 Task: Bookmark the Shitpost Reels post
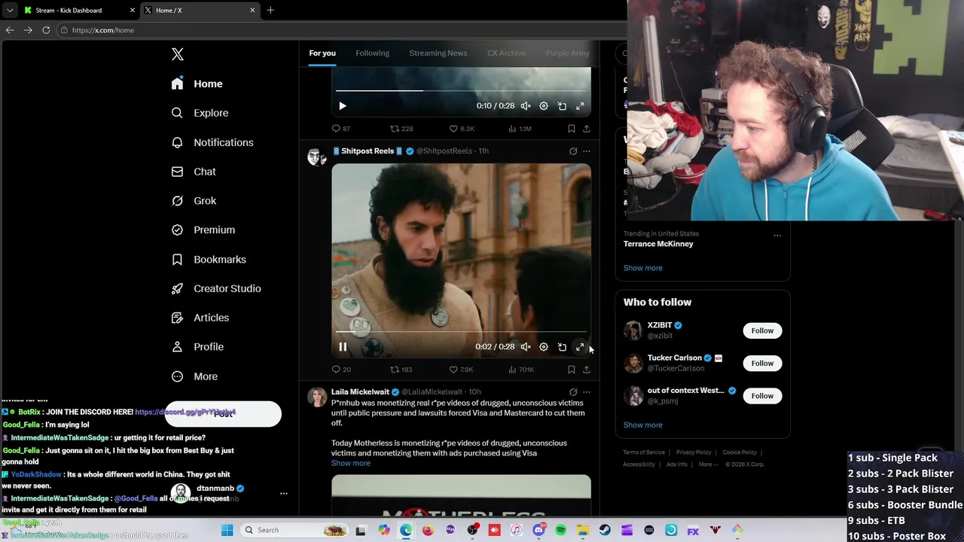(x=572, y=370)
